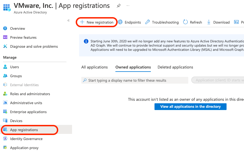Click the Roles and administrators icon
This screenshot has height=151, width=244.
(x=5, y=94)
